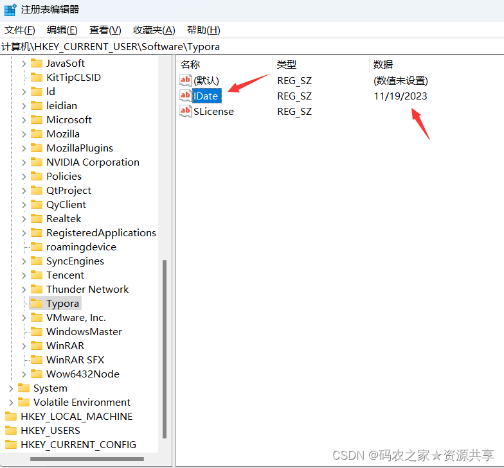Select the SyncEngines folder icon
Screen dimensions: 504x468
pos(37,261)
